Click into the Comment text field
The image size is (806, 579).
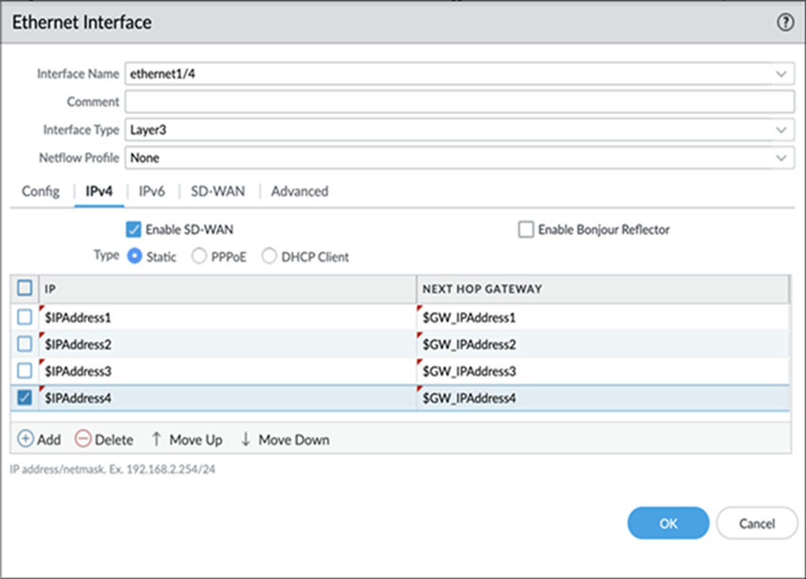[459, 102]
